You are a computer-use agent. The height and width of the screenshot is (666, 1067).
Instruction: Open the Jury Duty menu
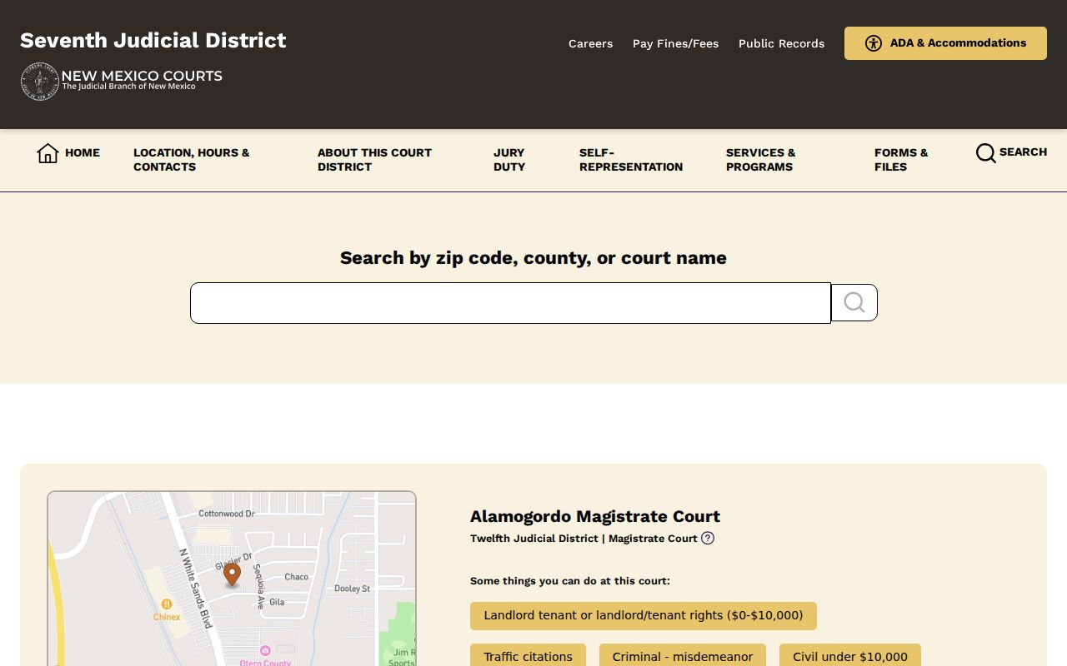point(509,160)
